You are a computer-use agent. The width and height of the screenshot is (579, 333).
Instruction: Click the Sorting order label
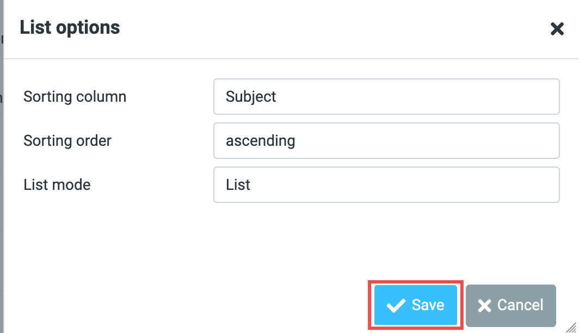[x=67, y=141]
